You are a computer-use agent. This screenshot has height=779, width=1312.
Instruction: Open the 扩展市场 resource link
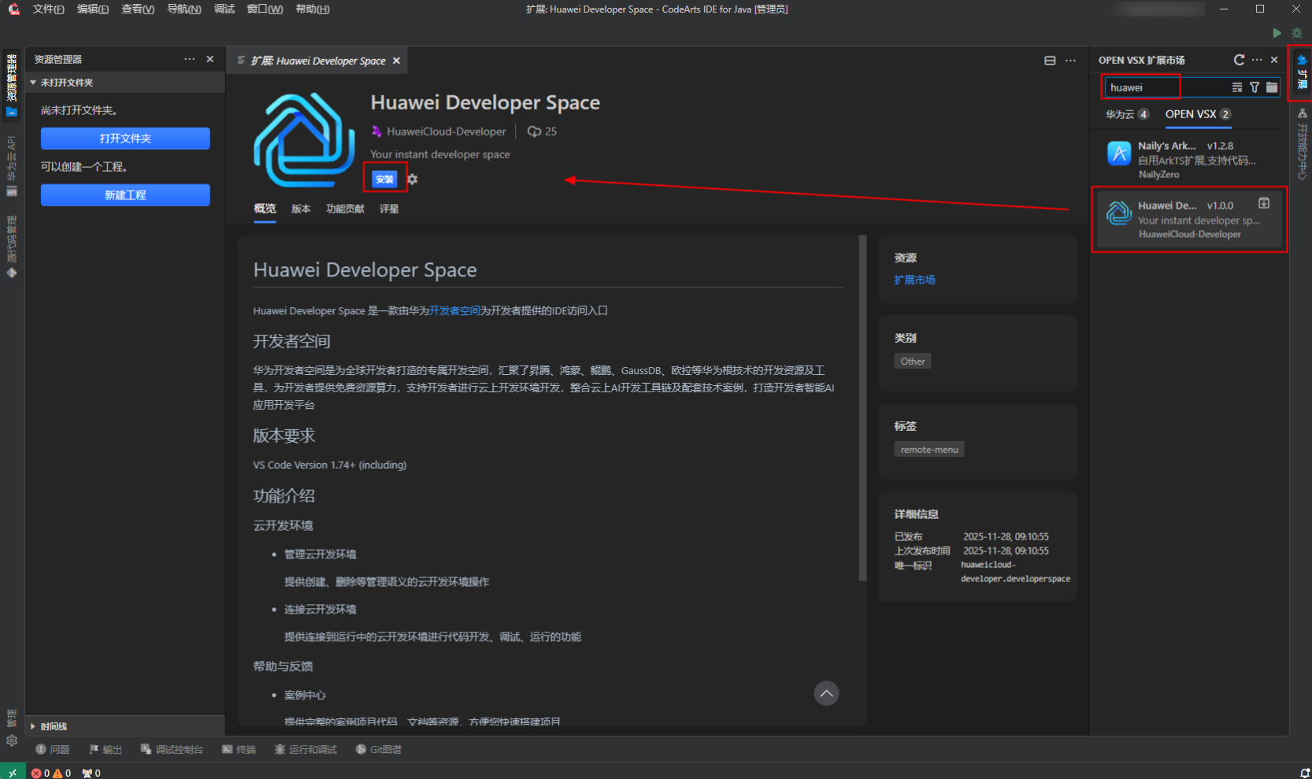(914, 280)
